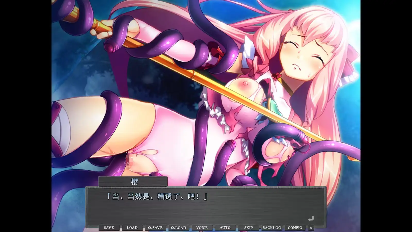Quick load using Q.LOAD
The image size is (412, 232).
[x=178, y=228]
